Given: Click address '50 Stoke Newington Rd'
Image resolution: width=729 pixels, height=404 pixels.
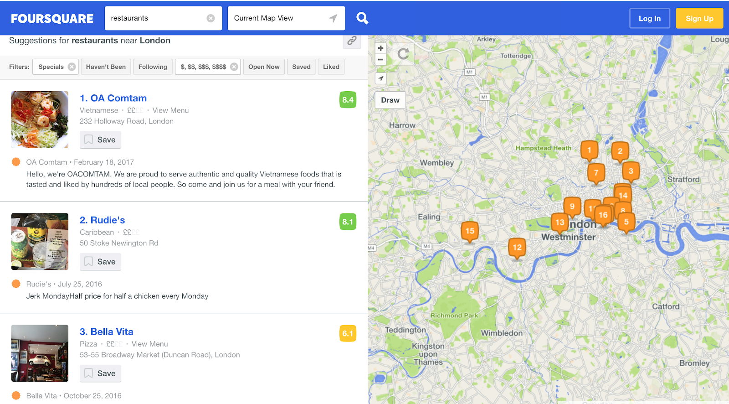Looking at the screenshot, I should (119, 243).
